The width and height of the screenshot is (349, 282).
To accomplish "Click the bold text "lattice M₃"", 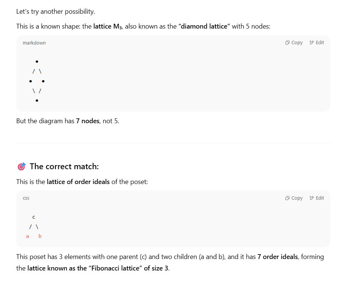I will (x=108, y=26).
